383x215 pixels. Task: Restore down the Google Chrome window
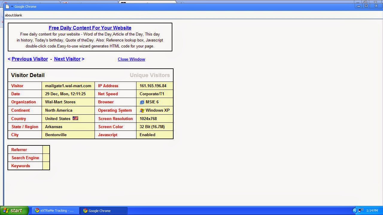pyautogui.click(x=366, y=6)
